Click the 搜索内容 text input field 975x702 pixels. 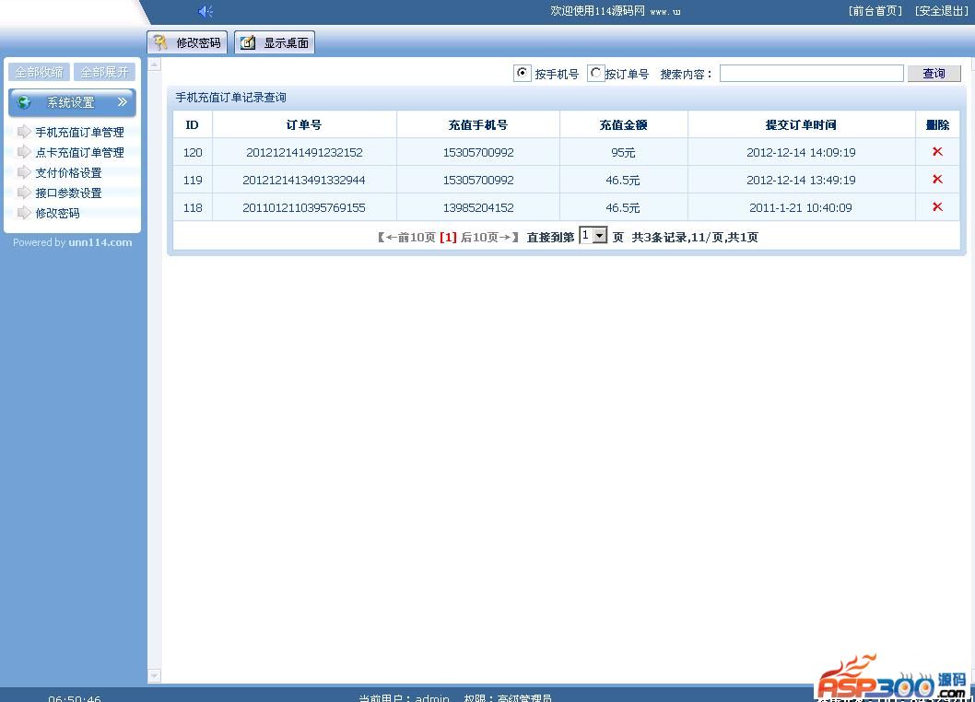811,74
